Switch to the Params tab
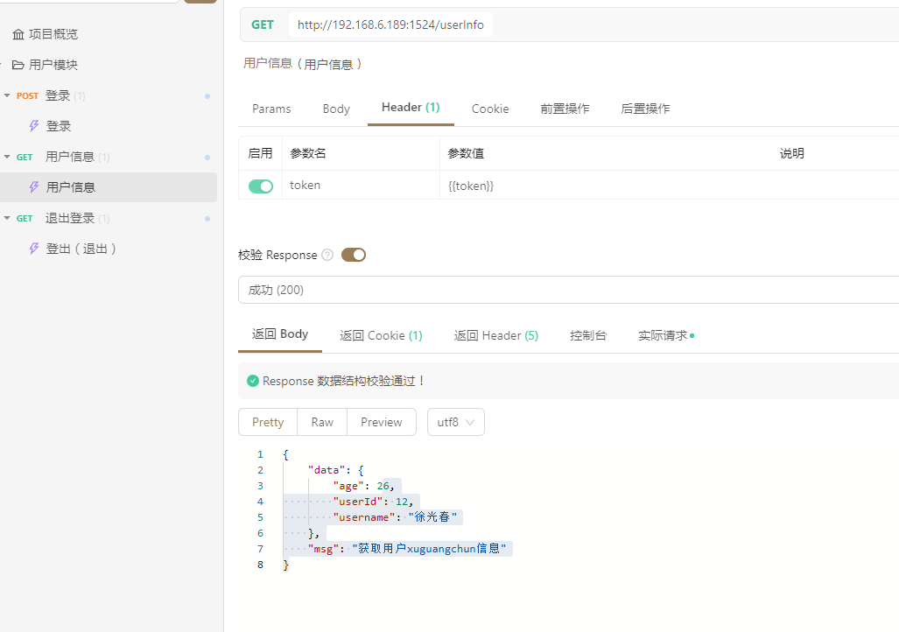This screenshot has height=632, width=899. click(271, 109)
